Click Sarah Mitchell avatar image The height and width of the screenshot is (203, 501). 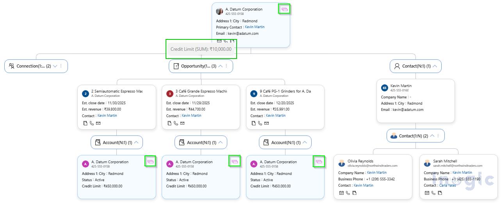[x=427, y=163]
